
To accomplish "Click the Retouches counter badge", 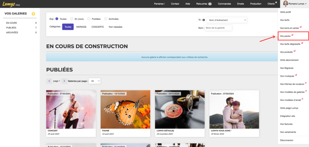I will click(x=210, y=4).
